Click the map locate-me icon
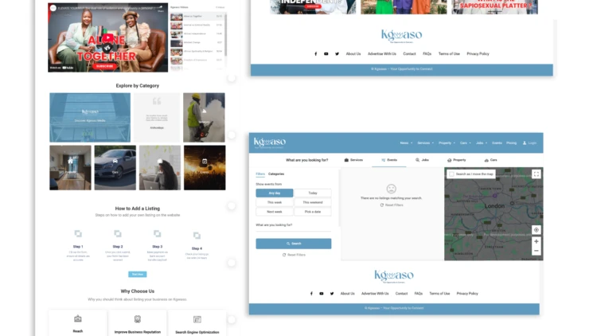 coord(536,230)
